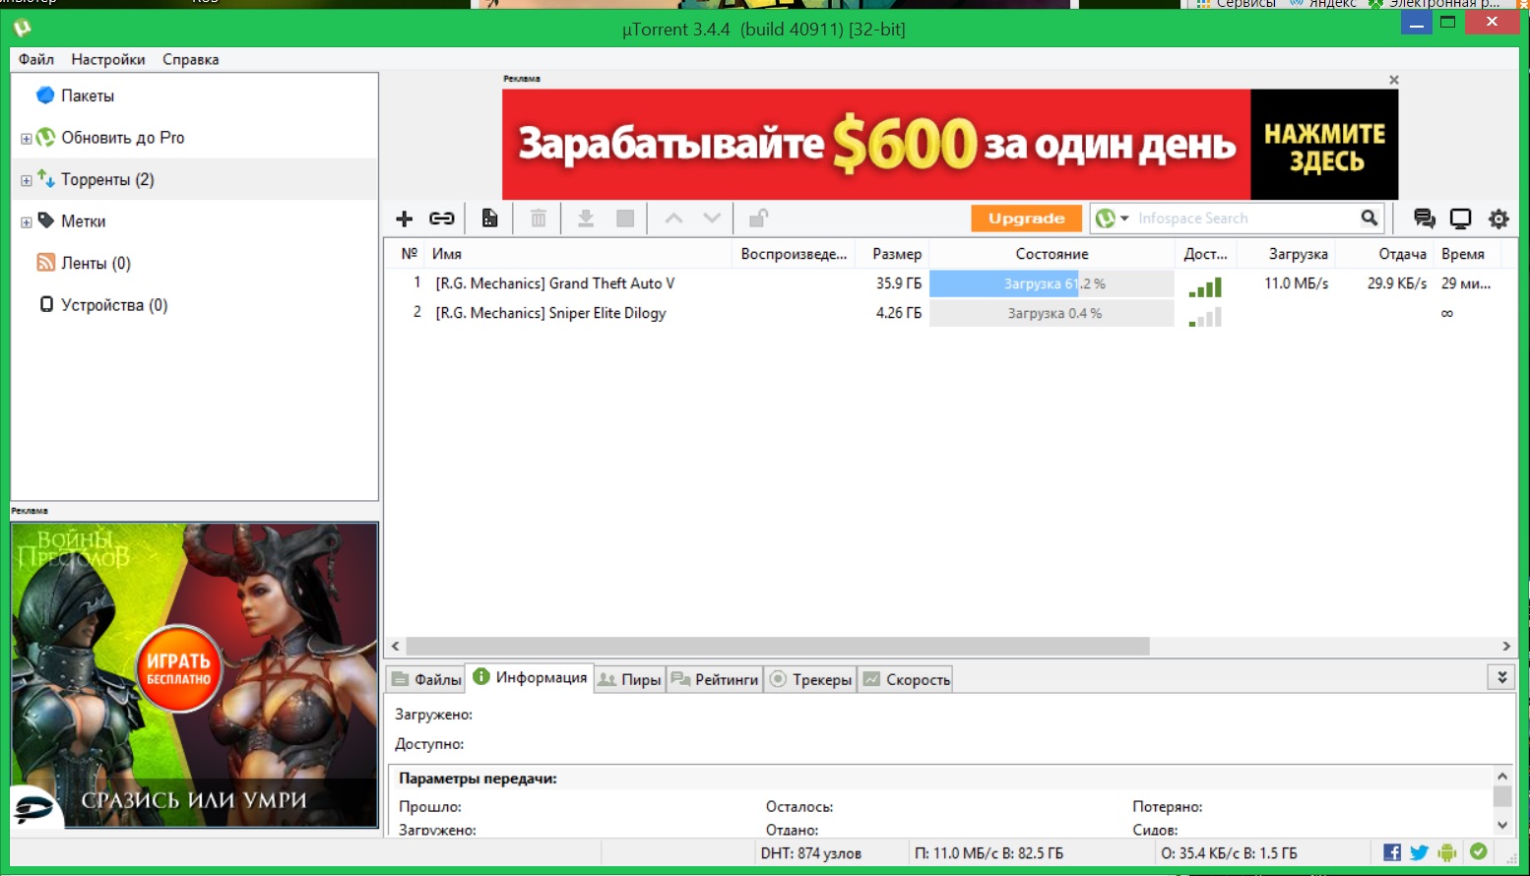This screenshot has width=1530, height=876.
Task: Click the Twitter icon in status bar
Action: pos(1419,852)
